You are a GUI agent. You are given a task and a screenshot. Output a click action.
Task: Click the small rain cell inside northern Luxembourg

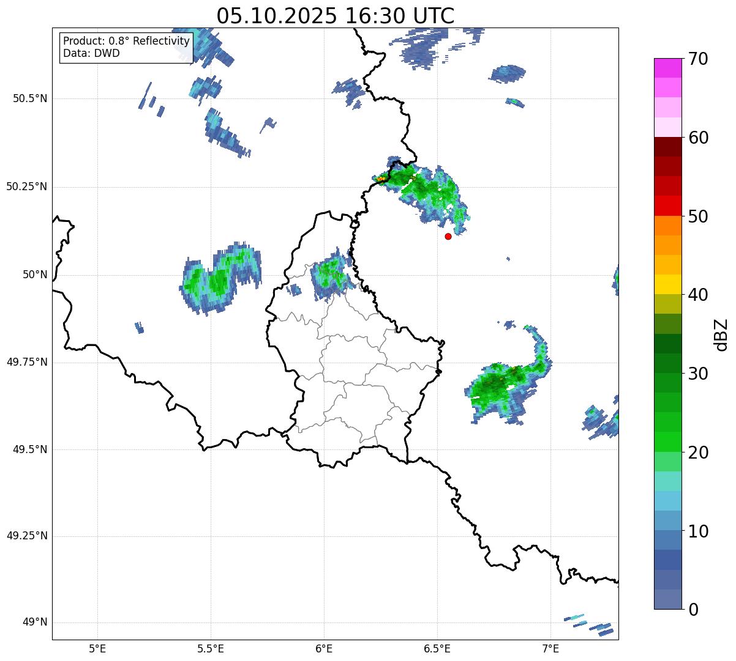(332, 275)
